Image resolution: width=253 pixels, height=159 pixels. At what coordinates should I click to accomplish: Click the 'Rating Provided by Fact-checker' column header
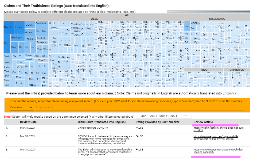point(158,122)
